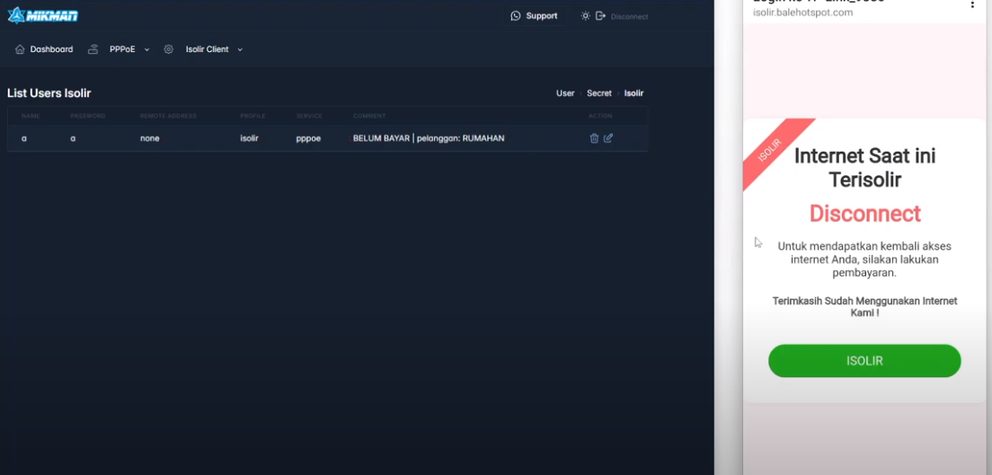Open the Dashboard menu item

[51, 49]
